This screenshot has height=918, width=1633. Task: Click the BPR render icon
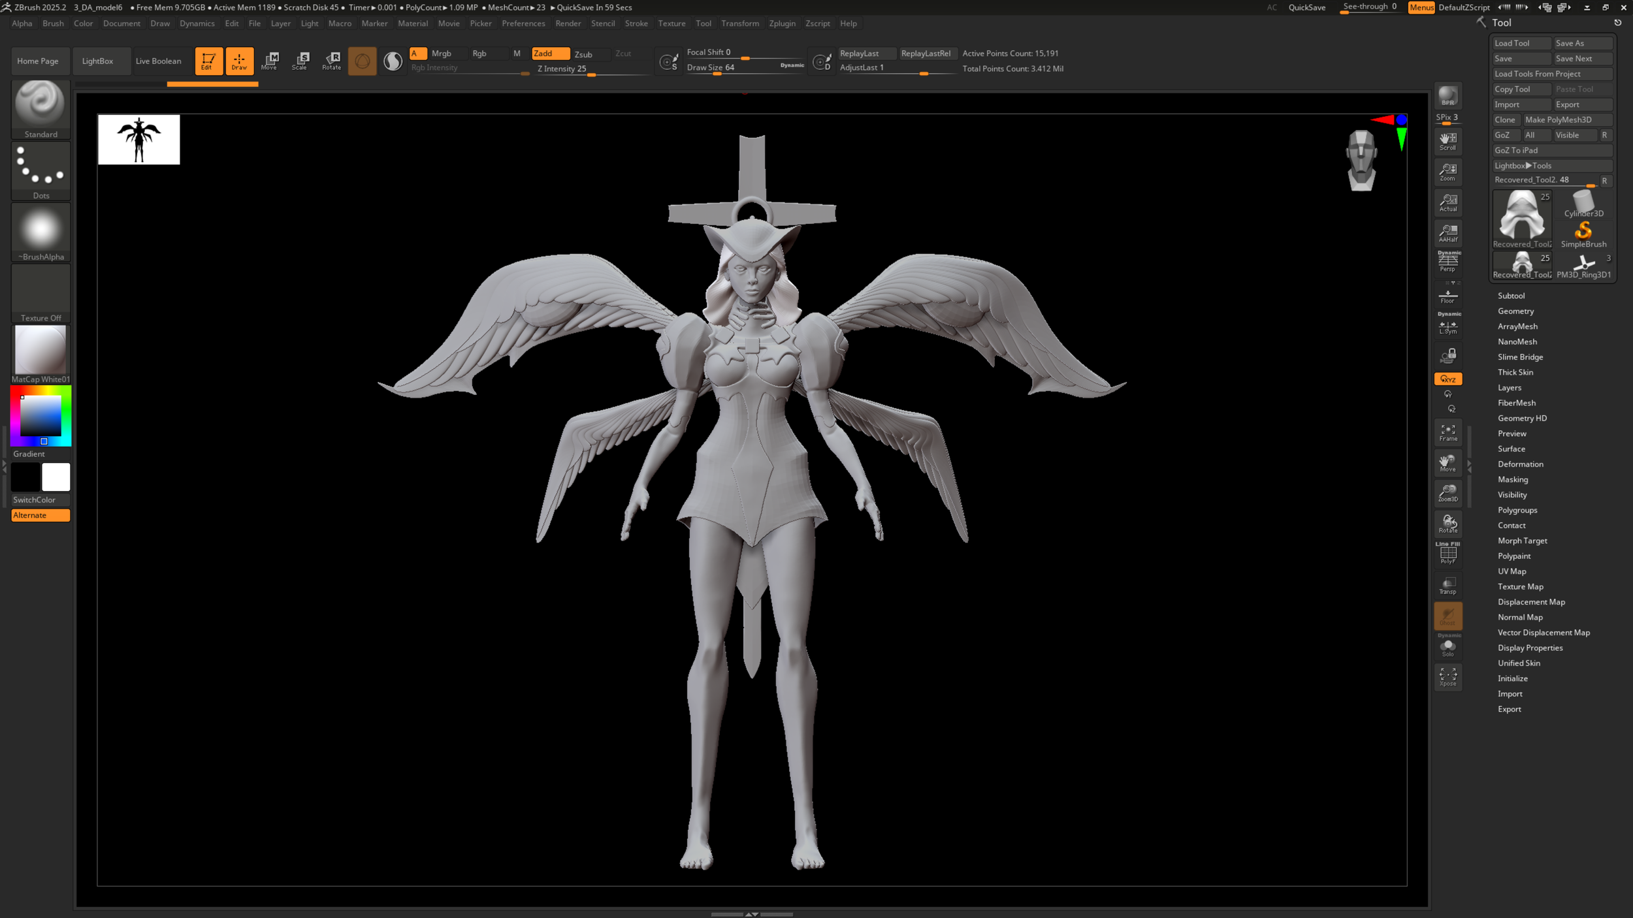tap(1447, 96)
